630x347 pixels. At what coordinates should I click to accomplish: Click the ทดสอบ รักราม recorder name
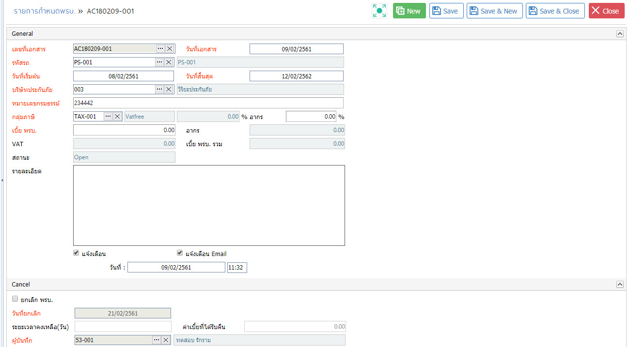click(x=193, y=340)
